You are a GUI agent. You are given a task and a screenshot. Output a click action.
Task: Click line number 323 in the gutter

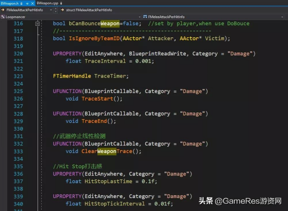[x=18, y=76]
